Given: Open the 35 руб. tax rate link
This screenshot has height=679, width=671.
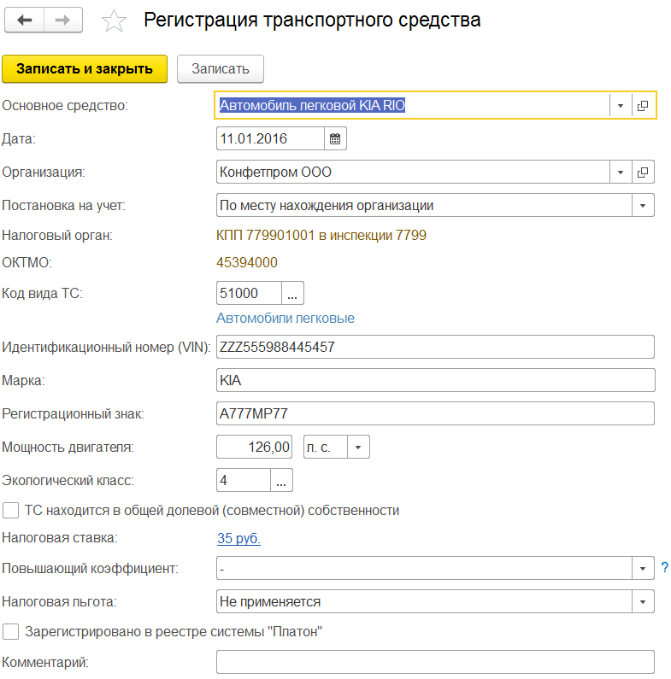Looking at the screenshot, I should pos(238,538).
